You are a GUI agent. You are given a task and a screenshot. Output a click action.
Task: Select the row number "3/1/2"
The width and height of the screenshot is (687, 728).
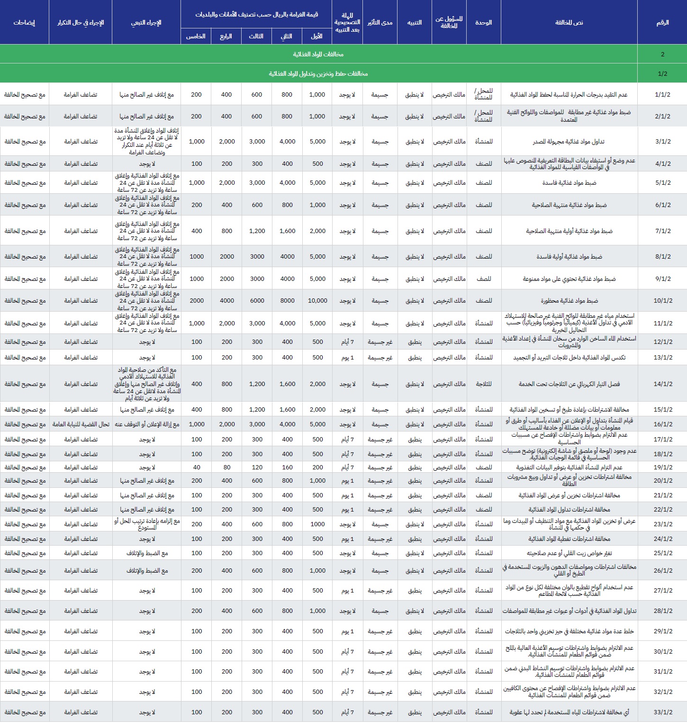click(663, 141)
